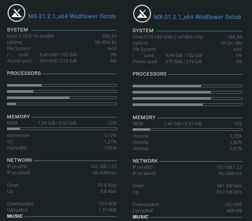Click root usage 9,40 GiB / 102 GiB
The height and width of the screenshot is (221, 252).
pyautogui.click(x=58, y=55)
